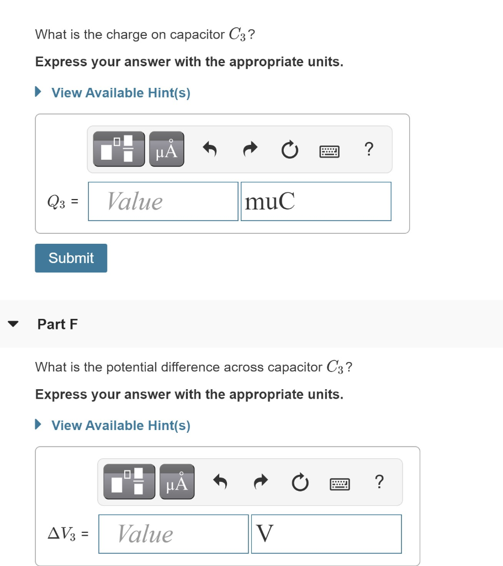The image size is (503, 566).
Task: Click the Value input field for Q3
Action: (162, 201)
